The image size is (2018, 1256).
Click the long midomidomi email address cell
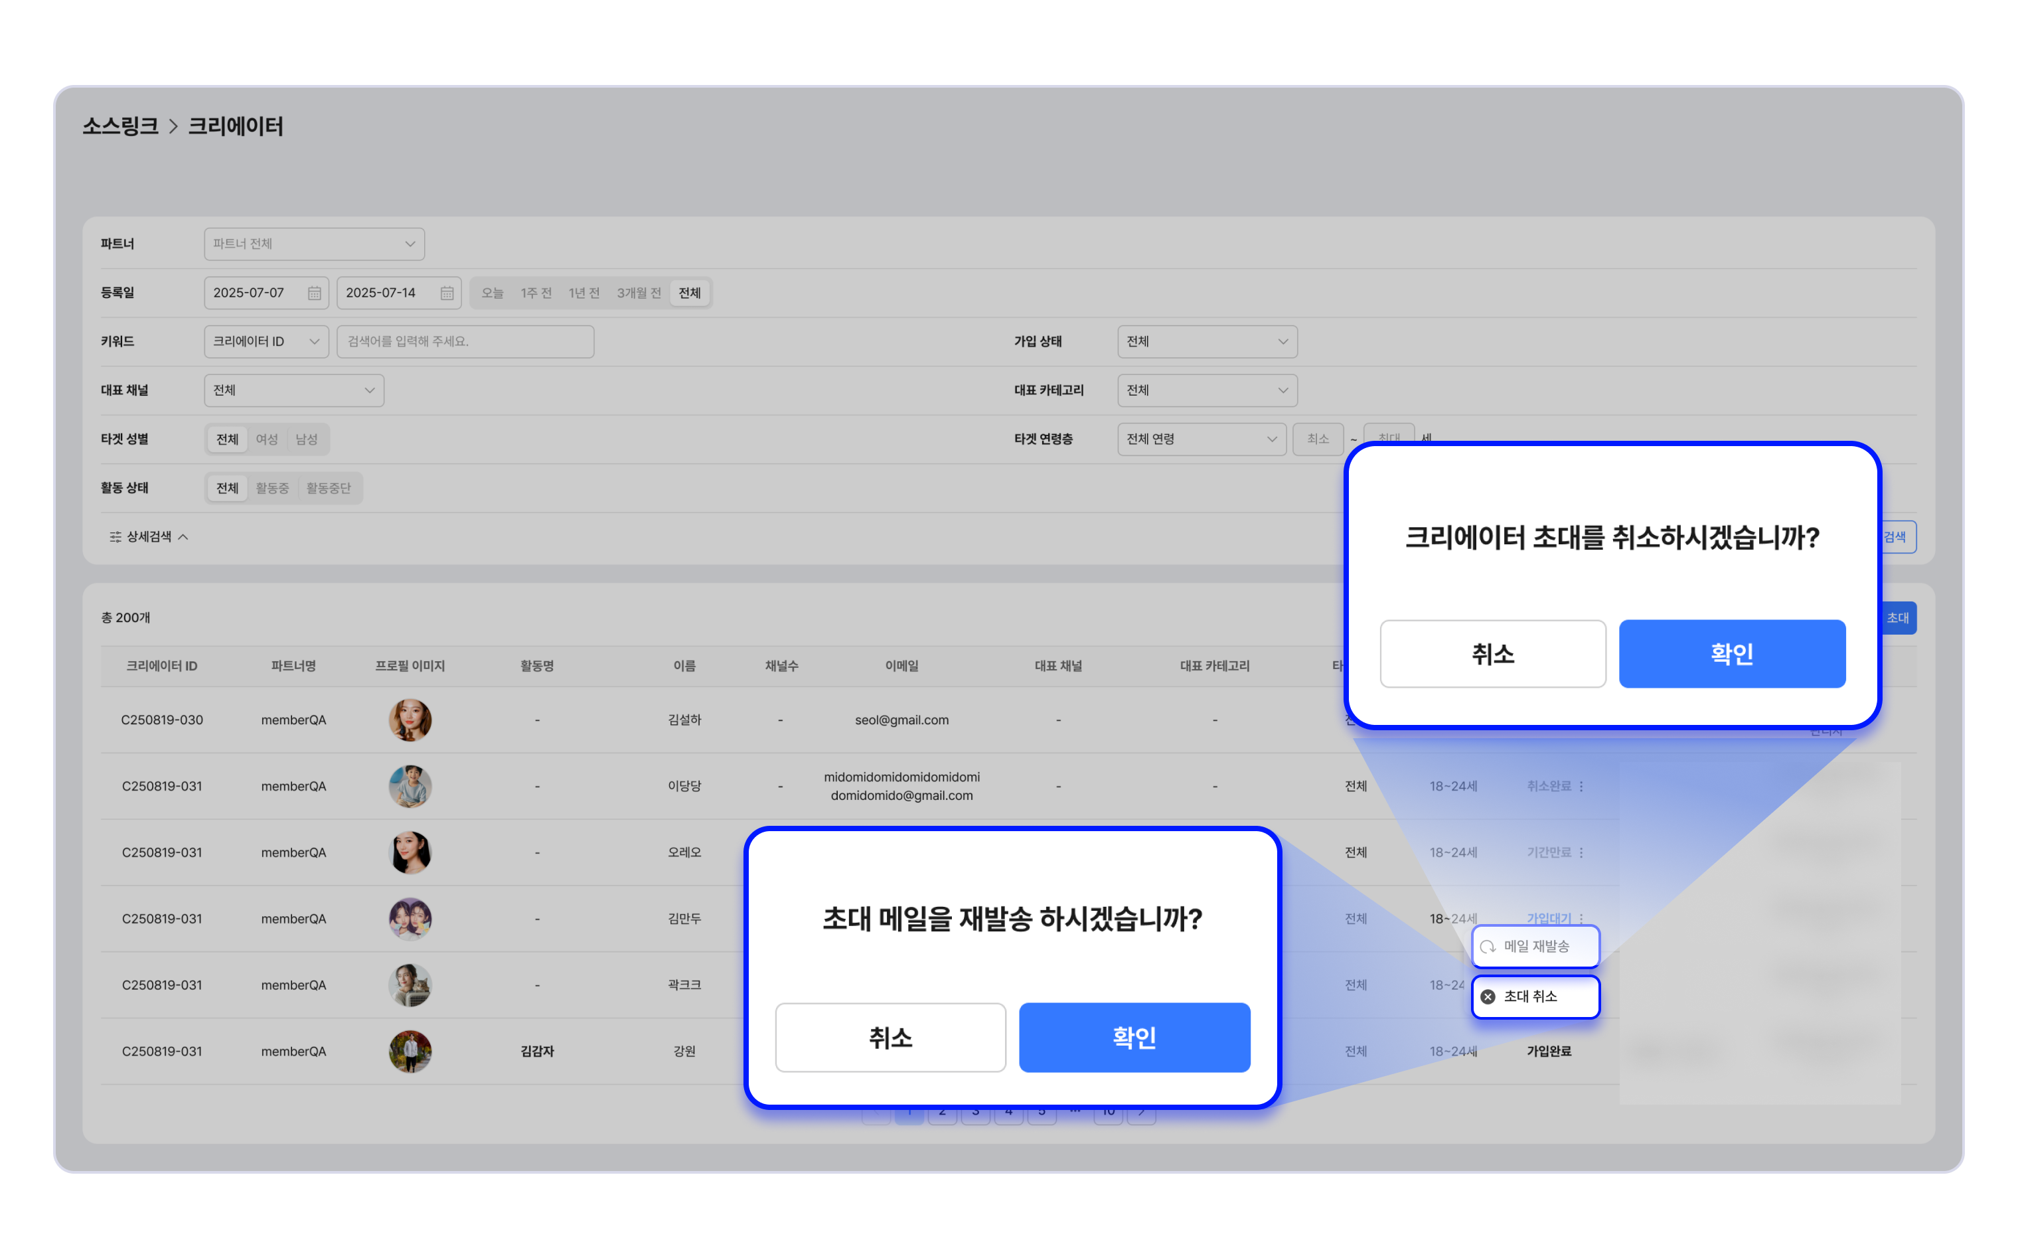click(902, 787)
